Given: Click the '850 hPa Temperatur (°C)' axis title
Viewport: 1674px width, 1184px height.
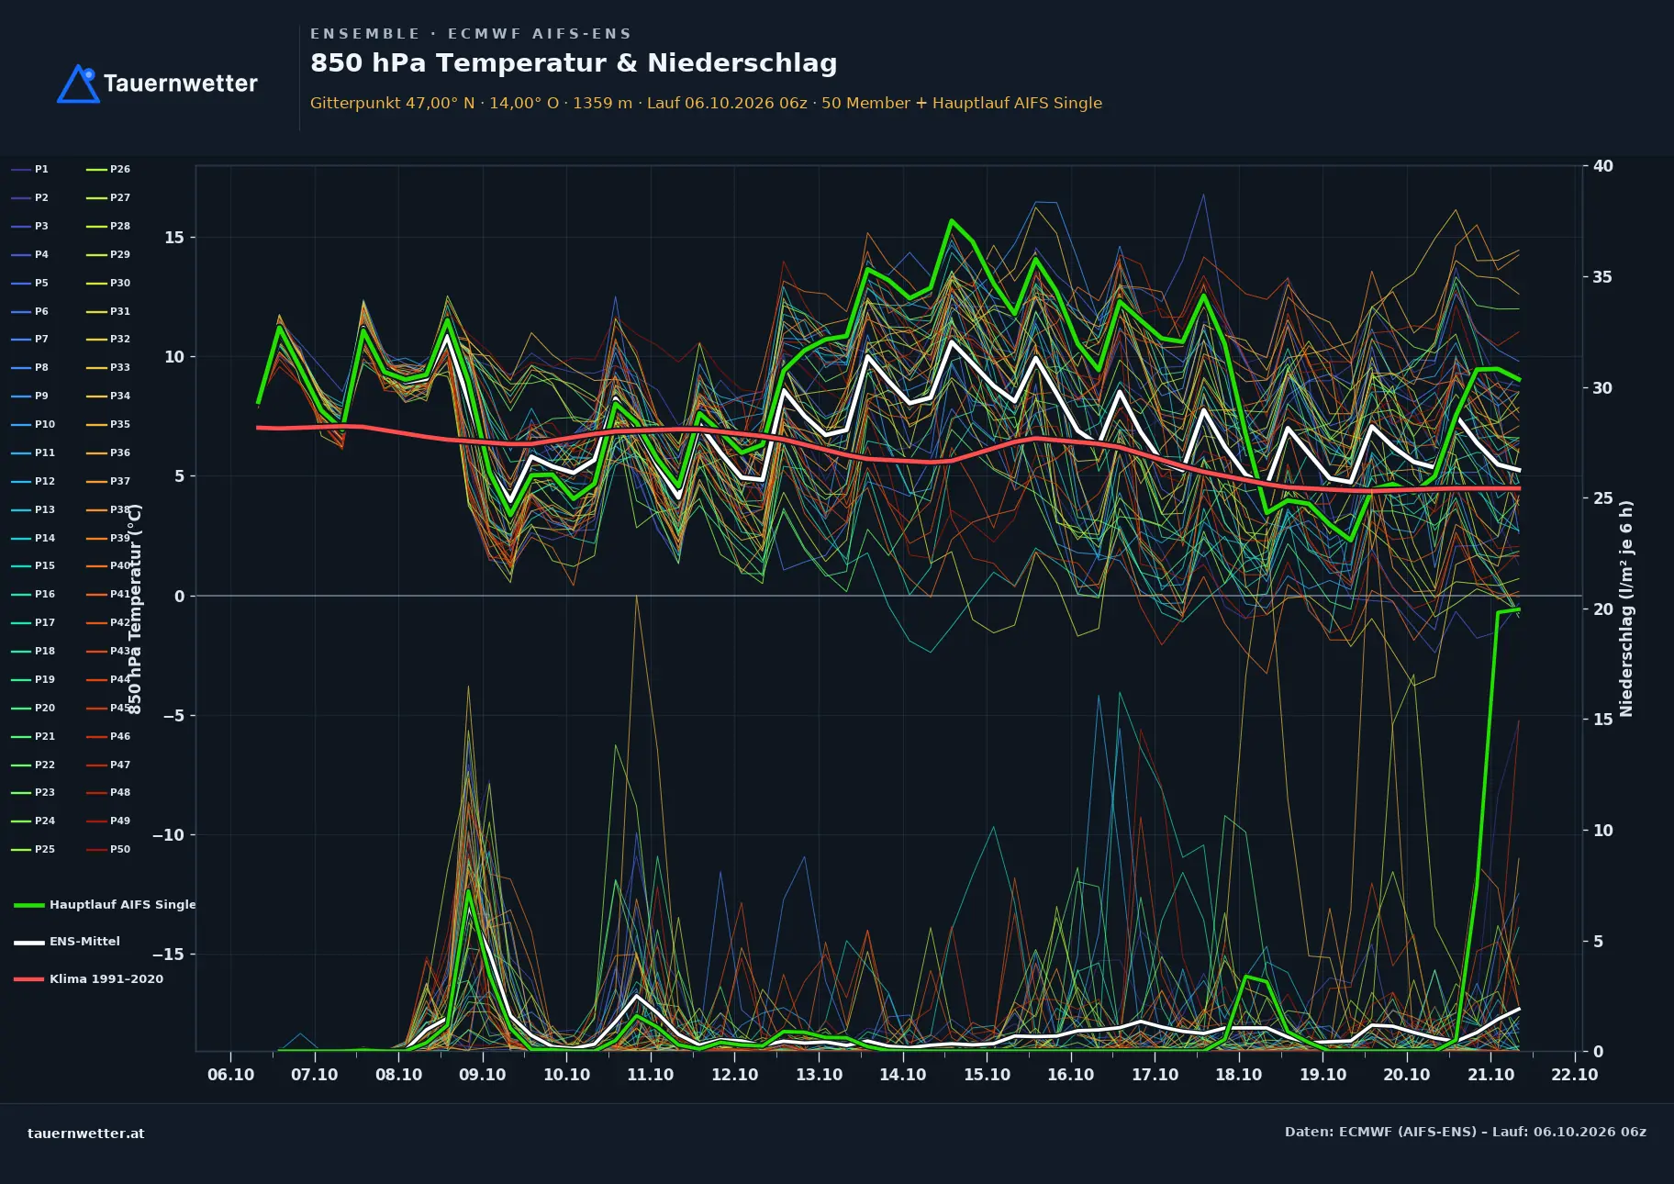Looking at the screenshot, I should tap(135, 609).
